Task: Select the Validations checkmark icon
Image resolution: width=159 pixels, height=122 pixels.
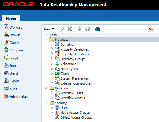Action: (57, 64)
